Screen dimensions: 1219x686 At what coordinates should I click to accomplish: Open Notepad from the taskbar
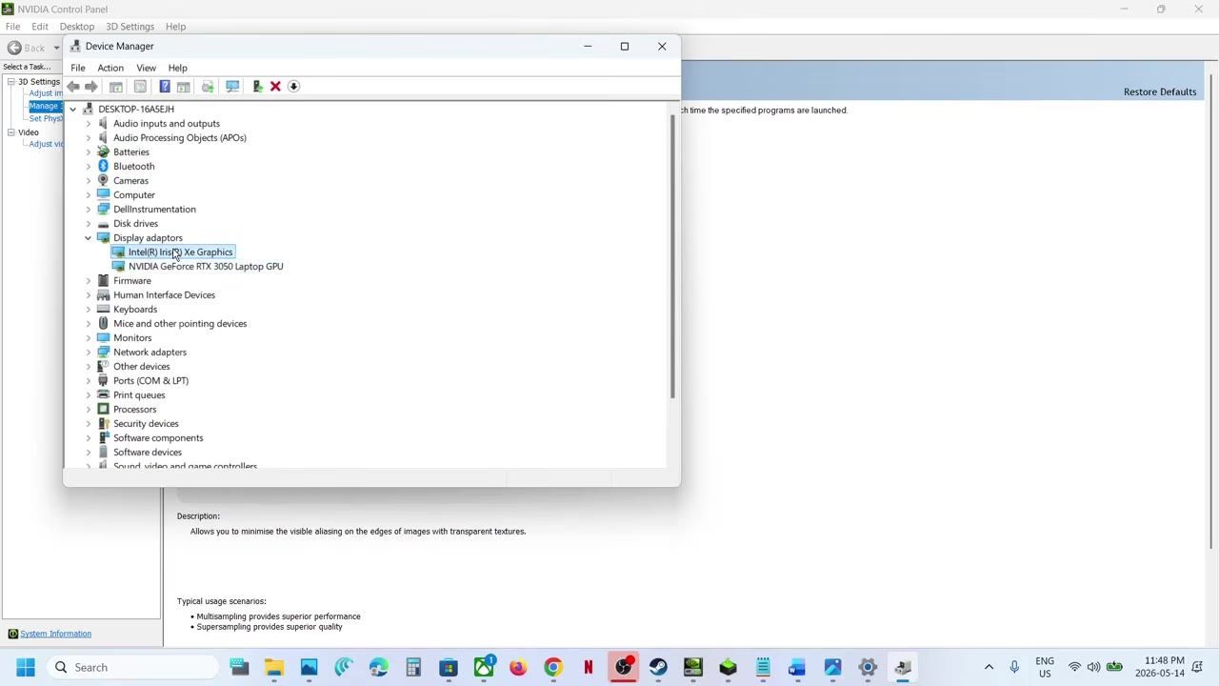click(763, 667)
